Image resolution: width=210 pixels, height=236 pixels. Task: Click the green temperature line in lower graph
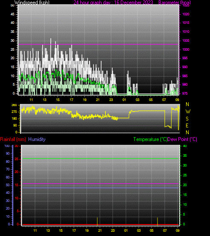tap(100, 158)
